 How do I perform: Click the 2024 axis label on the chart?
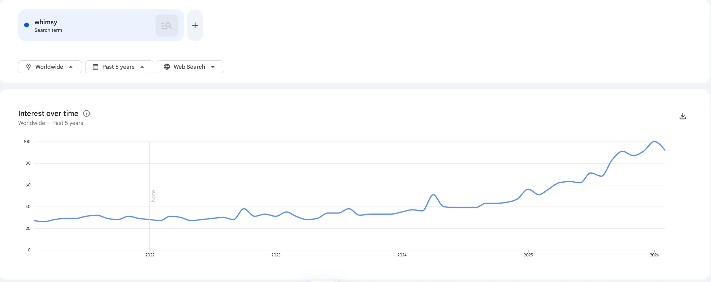(x=402, y=255)
